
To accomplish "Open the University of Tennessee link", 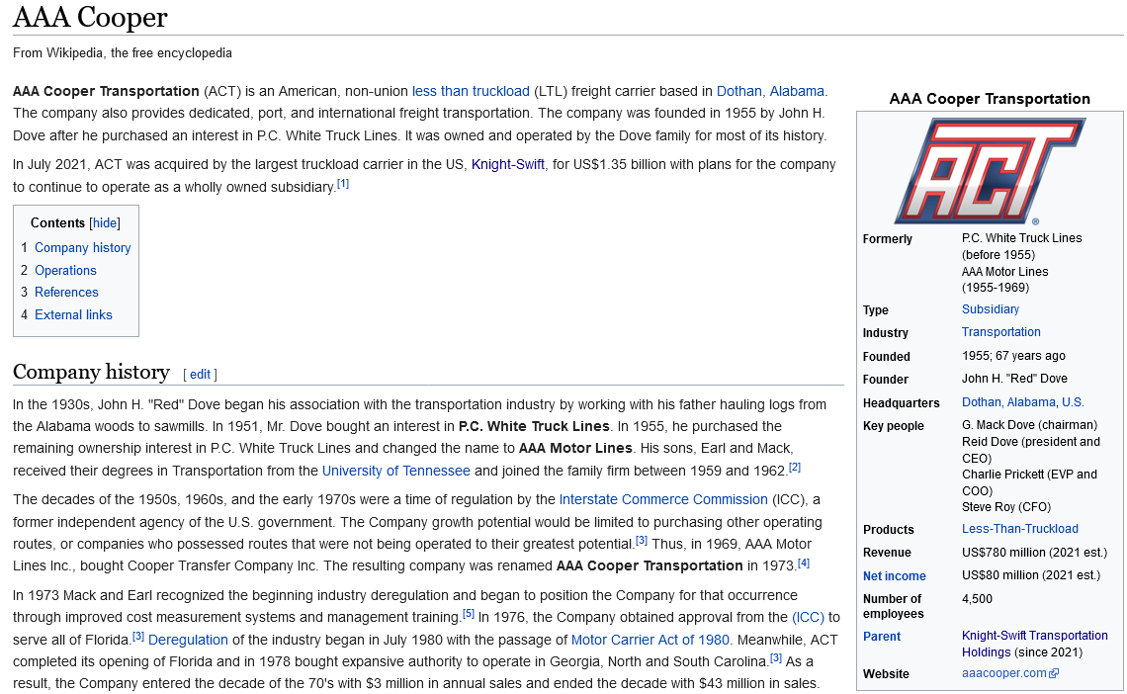I will (x=396, y=472).
